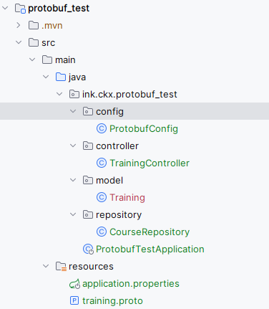Collapse the controller package chevron
Image resolution: width=269 pixels, height=309 pixels.
pyautogui.click(x=73, y=146)
